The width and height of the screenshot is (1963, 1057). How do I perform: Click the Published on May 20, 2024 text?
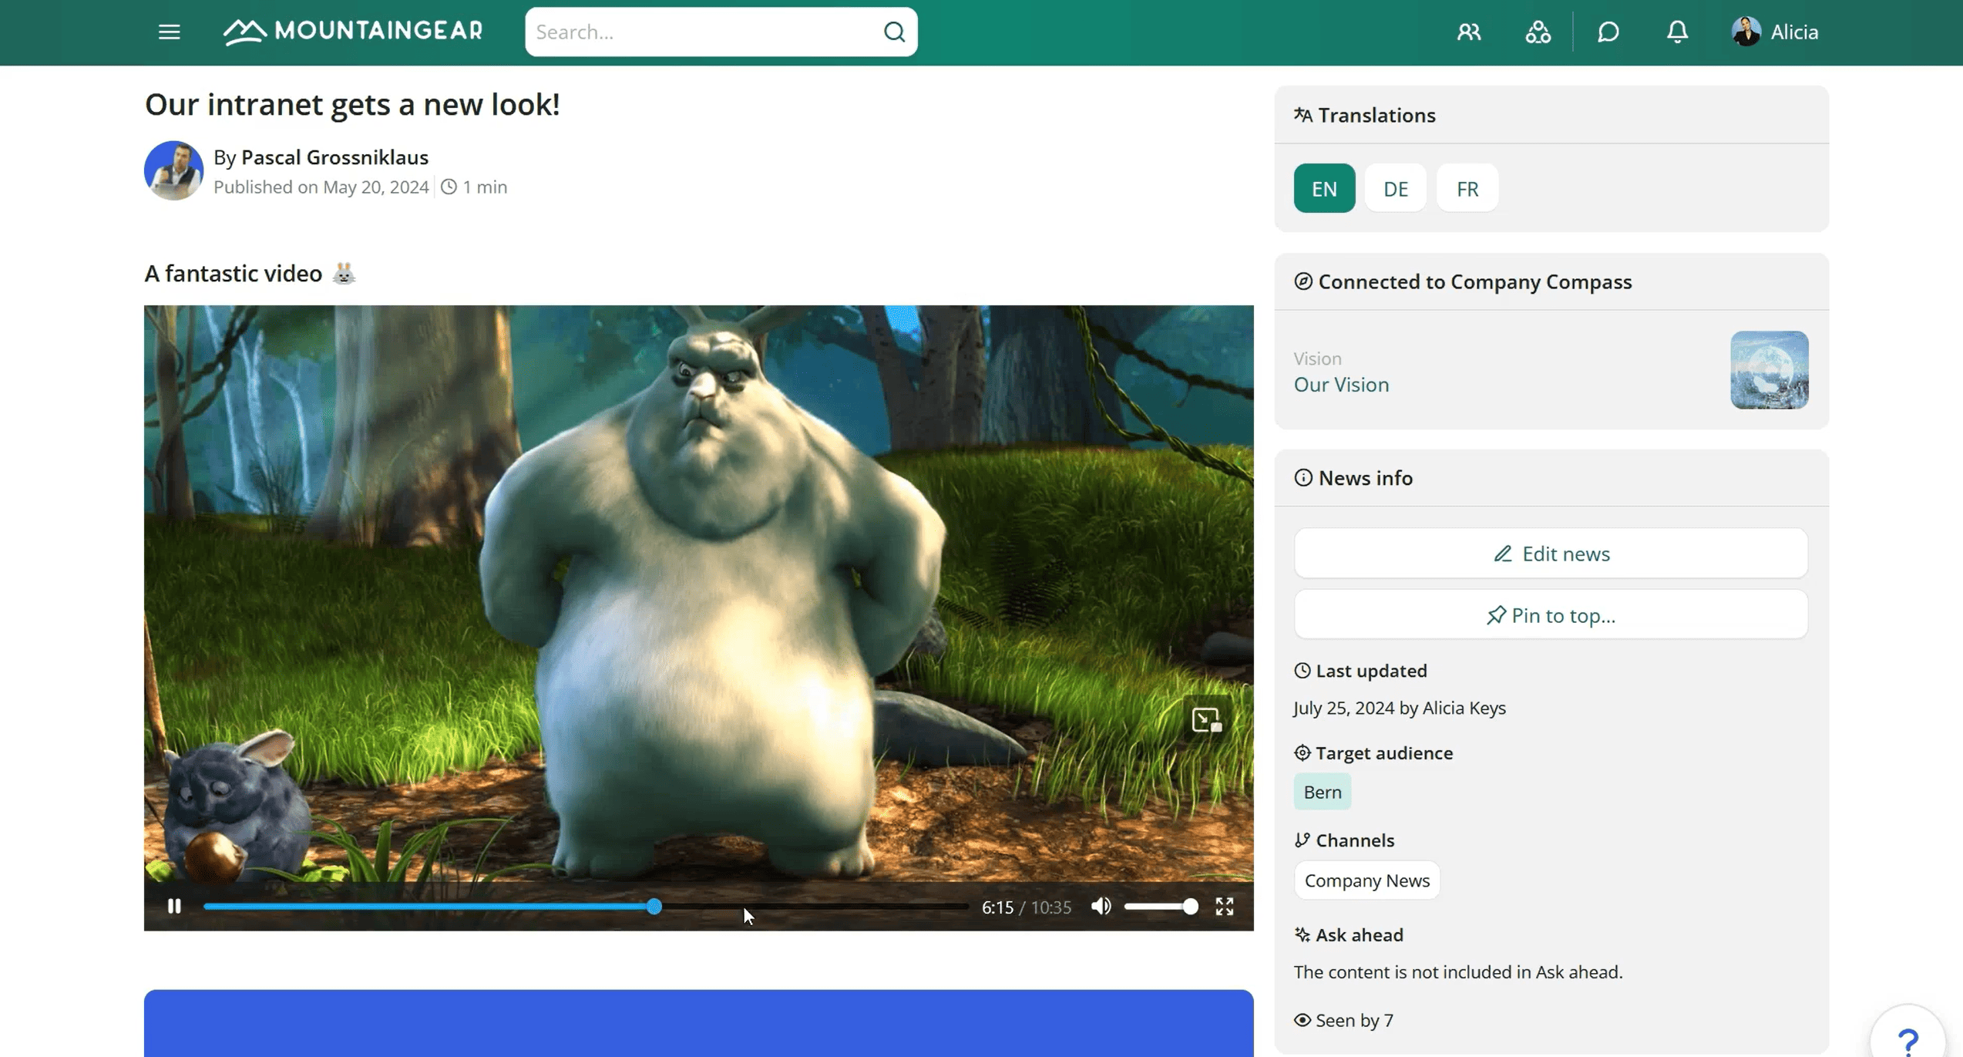(321, 187)
